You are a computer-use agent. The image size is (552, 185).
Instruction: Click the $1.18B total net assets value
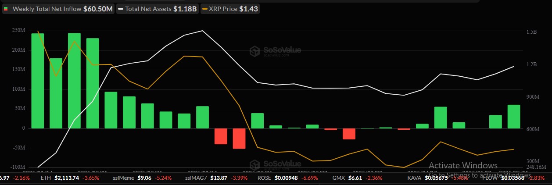pos(186,8)
